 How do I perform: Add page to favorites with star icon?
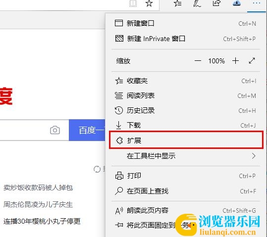149,3
